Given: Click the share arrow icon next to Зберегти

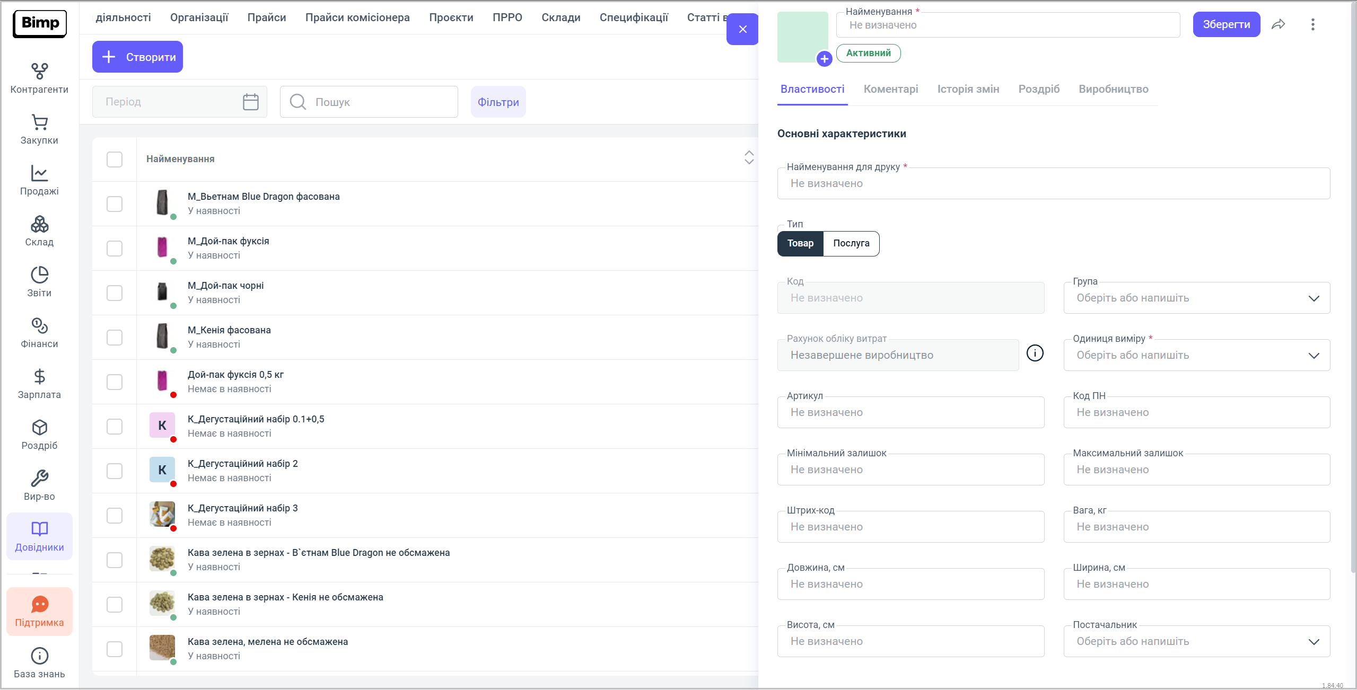Looking at the screenshot, I should pyautogui.click(x=1278, y=24).
